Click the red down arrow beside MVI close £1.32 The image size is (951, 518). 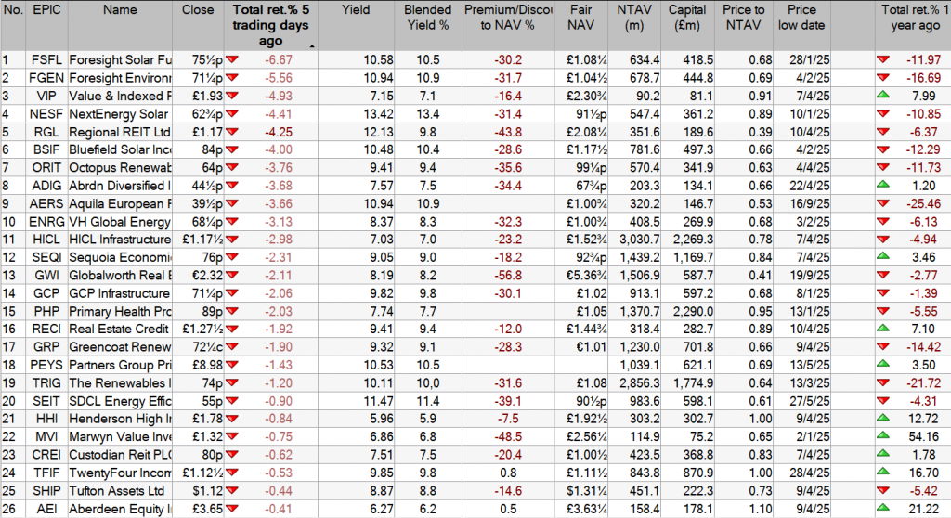[x=231, y=436]
